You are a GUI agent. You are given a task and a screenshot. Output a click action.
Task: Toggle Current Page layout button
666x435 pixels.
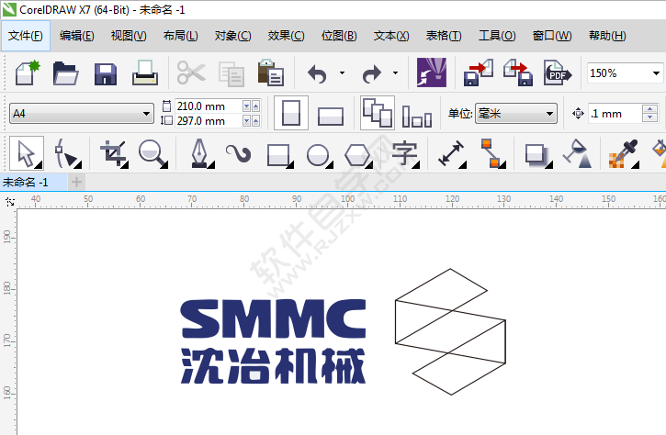click(x=417, y=116)
